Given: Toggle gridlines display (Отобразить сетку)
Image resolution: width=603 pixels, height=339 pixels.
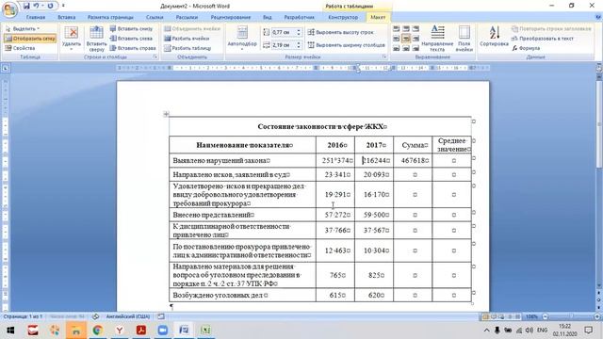Looking at the screenshot, I should point(30,39).
